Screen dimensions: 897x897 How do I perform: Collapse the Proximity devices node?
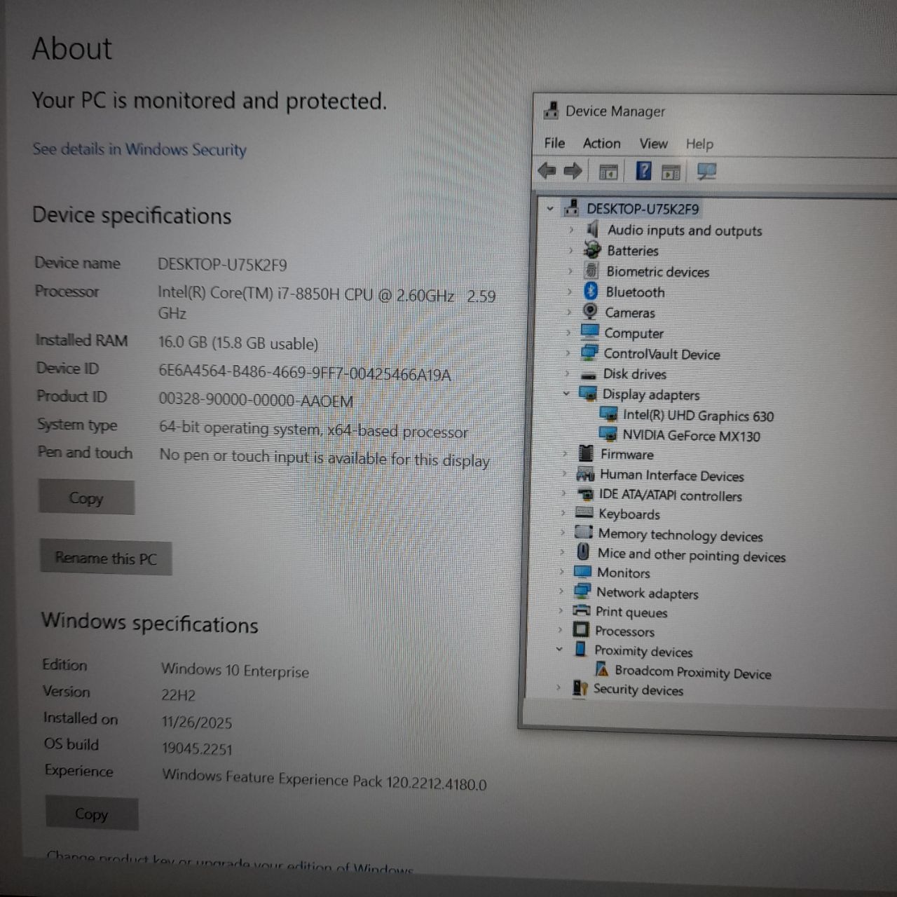tap(559, 650)
